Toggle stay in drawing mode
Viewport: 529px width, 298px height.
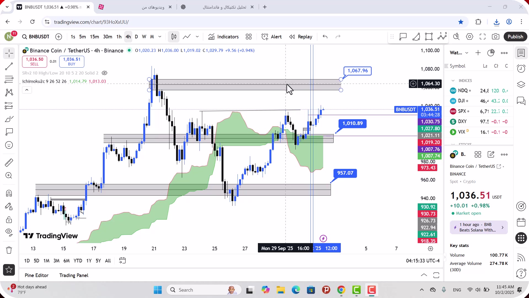click(x=9, y=206)
